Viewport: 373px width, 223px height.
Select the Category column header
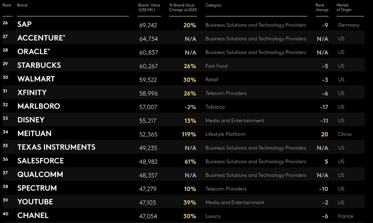tap(213, 5)
